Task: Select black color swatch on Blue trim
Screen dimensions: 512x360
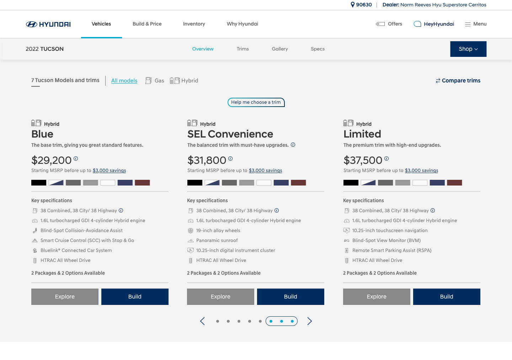Action: coord(39,183)
